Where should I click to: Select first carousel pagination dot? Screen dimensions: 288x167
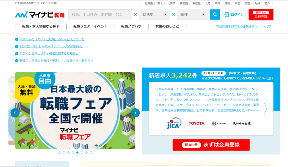coord(59,152)
